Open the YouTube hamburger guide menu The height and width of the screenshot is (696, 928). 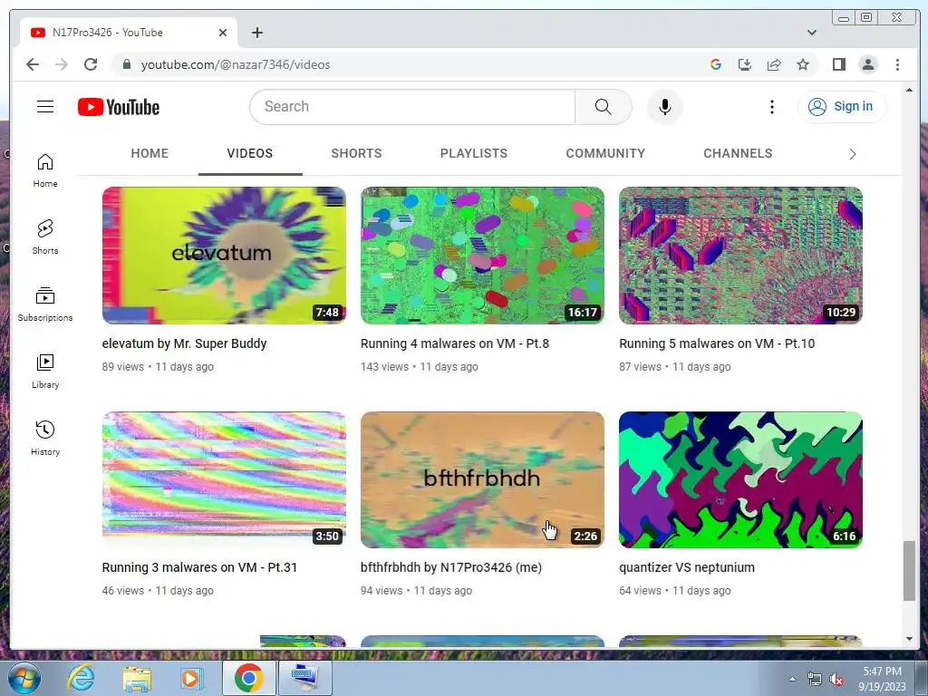pos(45,107)
